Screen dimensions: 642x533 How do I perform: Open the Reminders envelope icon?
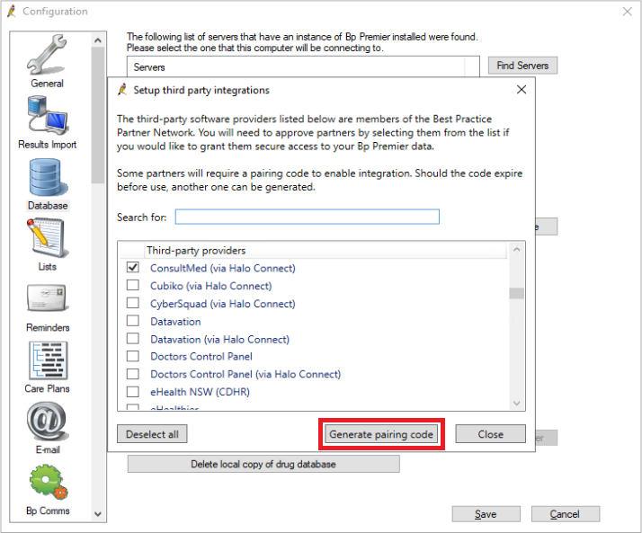[x=47, y=299]
